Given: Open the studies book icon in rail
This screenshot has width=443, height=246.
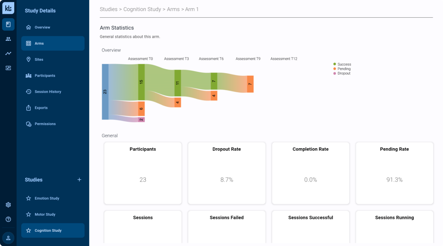Looking at the screenshot, I should (x=8, y=24).
